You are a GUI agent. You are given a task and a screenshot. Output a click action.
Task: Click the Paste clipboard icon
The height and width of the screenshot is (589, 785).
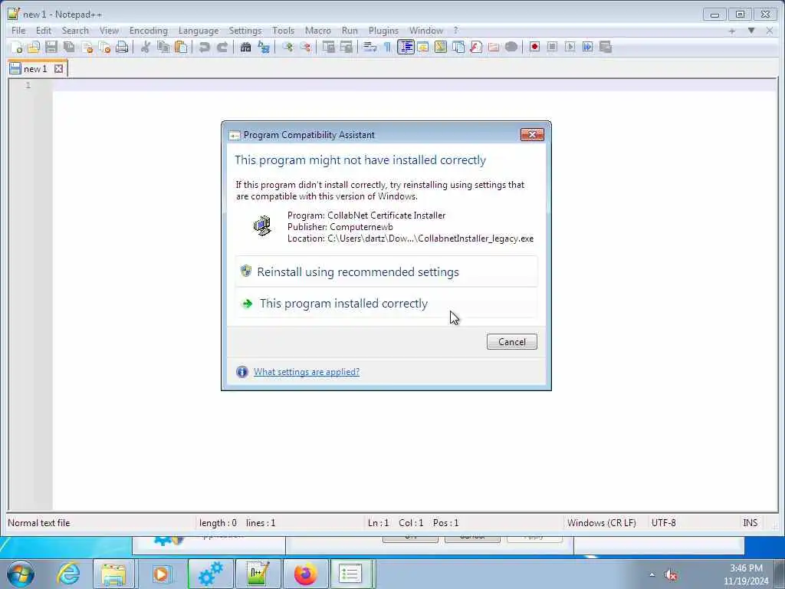[x=181, y=47]
